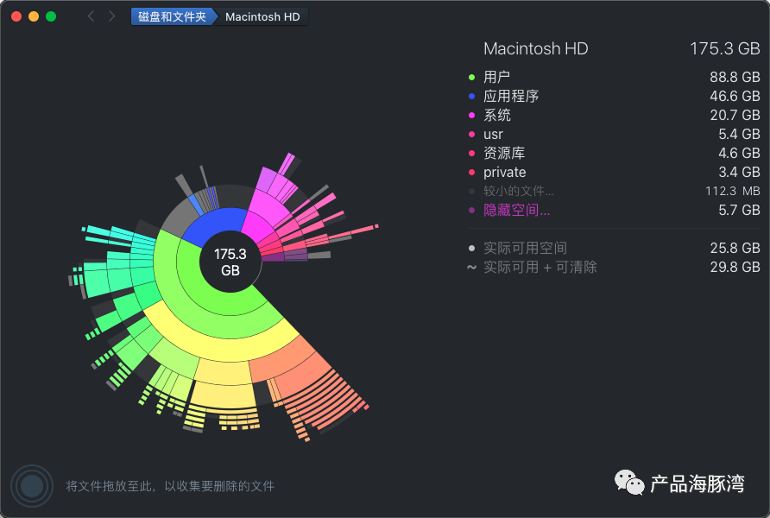Select the 系统 row in the list
Image resolution: width=770 pixels, height=518 pixels.
pos(614,115)
